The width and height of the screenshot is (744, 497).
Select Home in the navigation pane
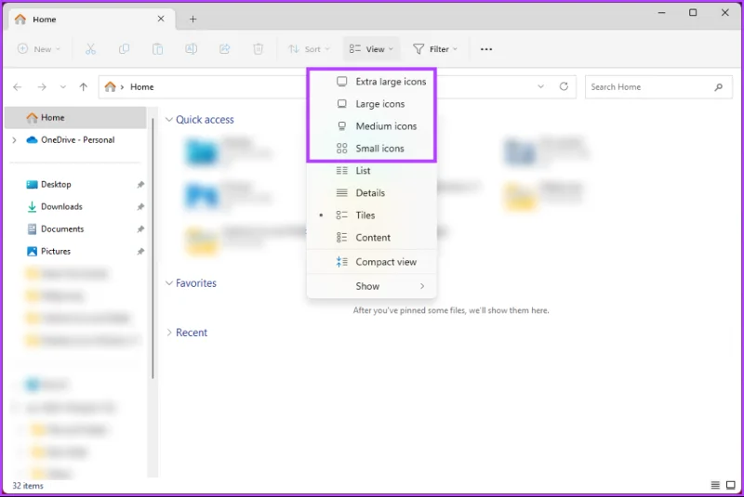(x=75, y=117)
